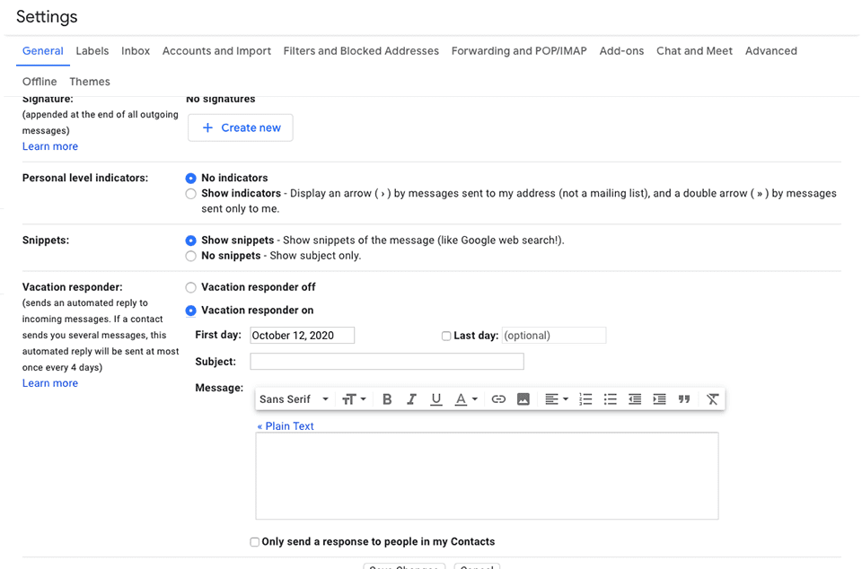Expand the text size dropdown

tap(354, 399)
